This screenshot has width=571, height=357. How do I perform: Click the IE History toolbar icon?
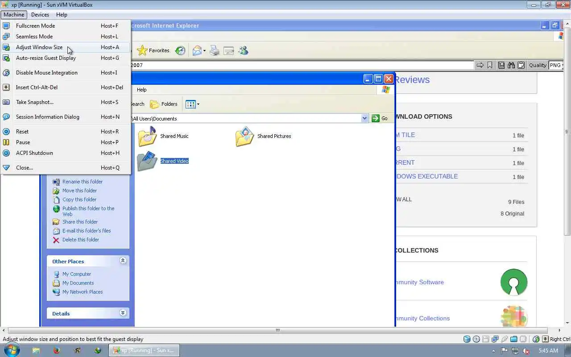click(x=180, y=50)
